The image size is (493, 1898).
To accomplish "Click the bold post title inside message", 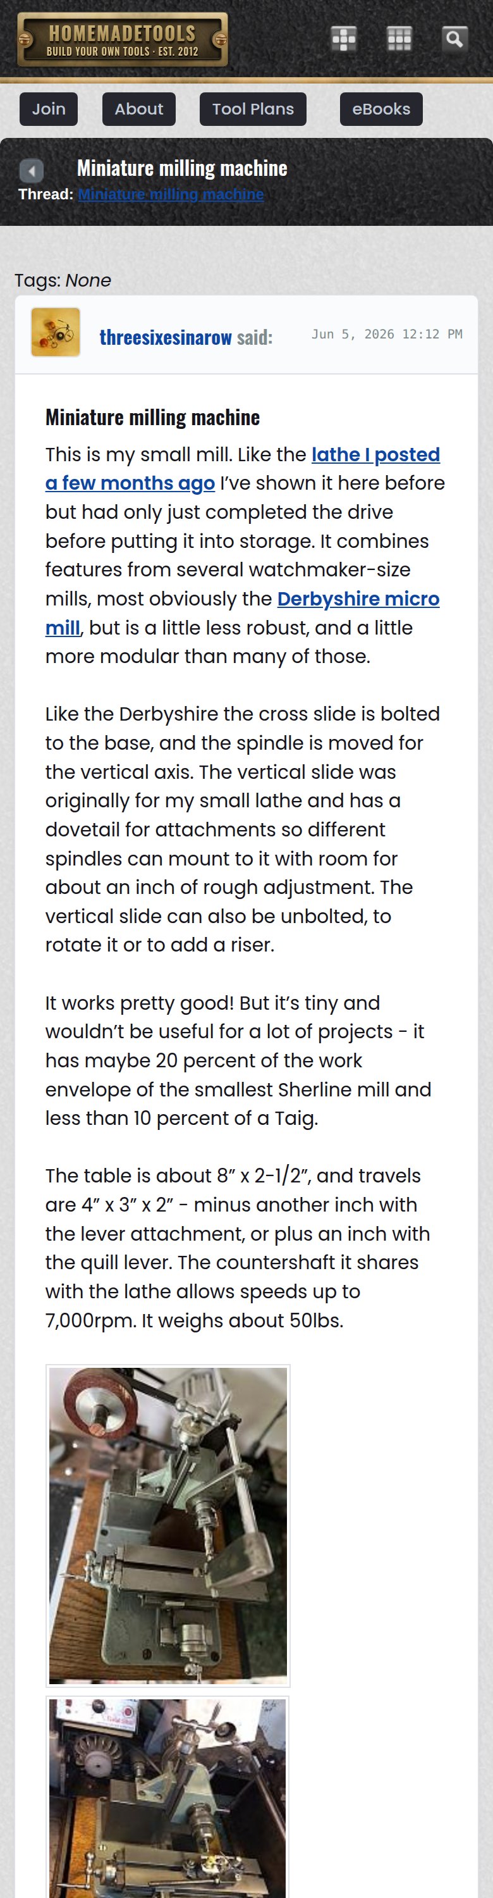I will point(152,417).
